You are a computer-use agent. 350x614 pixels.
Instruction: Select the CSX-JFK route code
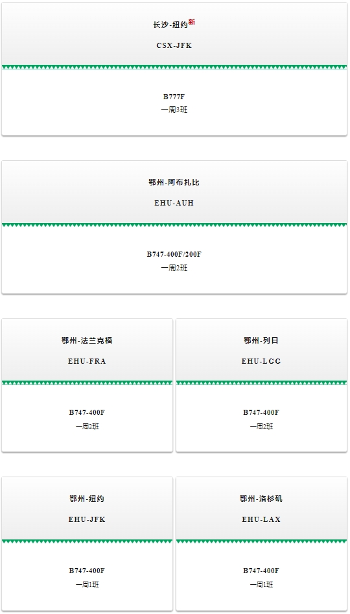point(174,45)
